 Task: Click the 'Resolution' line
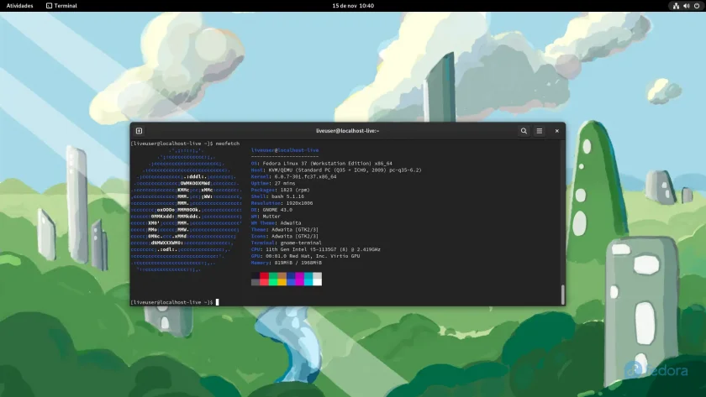coord(282,203)
